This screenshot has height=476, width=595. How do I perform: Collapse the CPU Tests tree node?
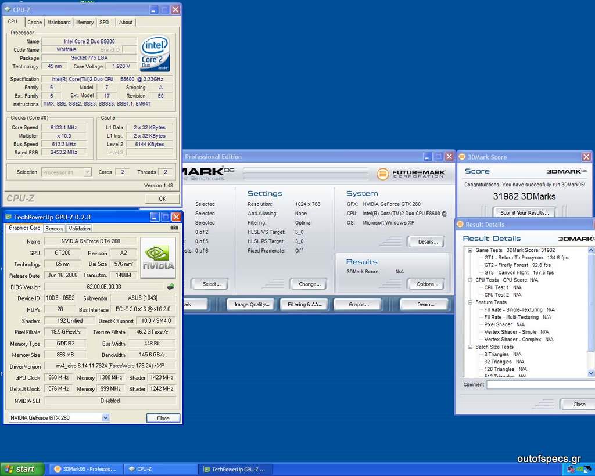pos(470,280)
